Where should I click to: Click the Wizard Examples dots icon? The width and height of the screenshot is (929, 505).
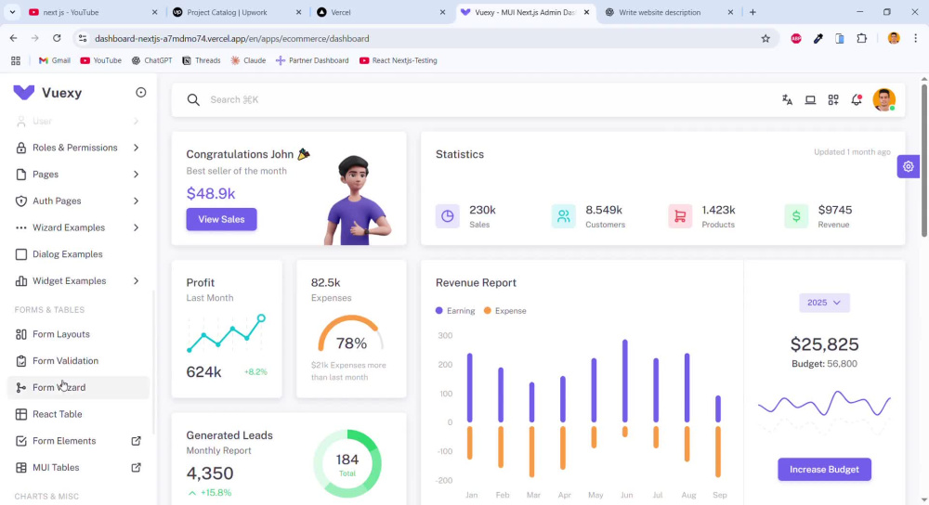[21, 227]
